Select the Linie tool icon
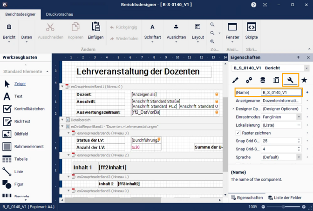The width and height of the screenshot is (313, 211). click(x=7, y=172)
